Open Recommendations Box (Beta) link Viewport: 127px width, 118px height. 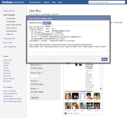tap(12, 102)
